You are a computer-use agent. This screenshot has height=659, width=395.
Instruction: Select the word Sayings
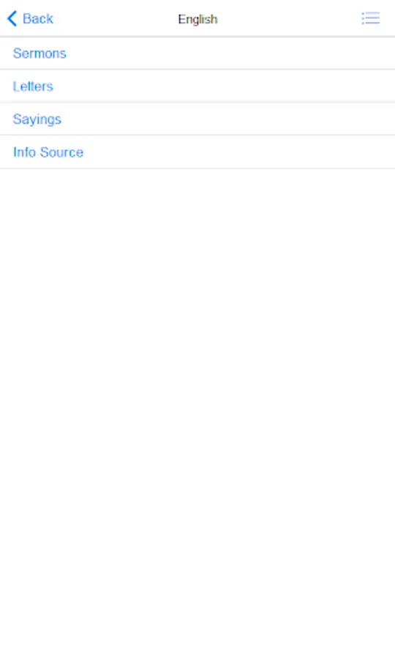click(37, 119)
